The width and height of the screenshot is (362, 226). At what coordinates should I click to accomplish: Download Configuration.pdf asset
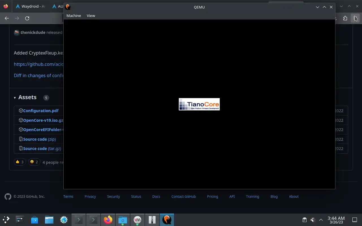pos(41,111)
